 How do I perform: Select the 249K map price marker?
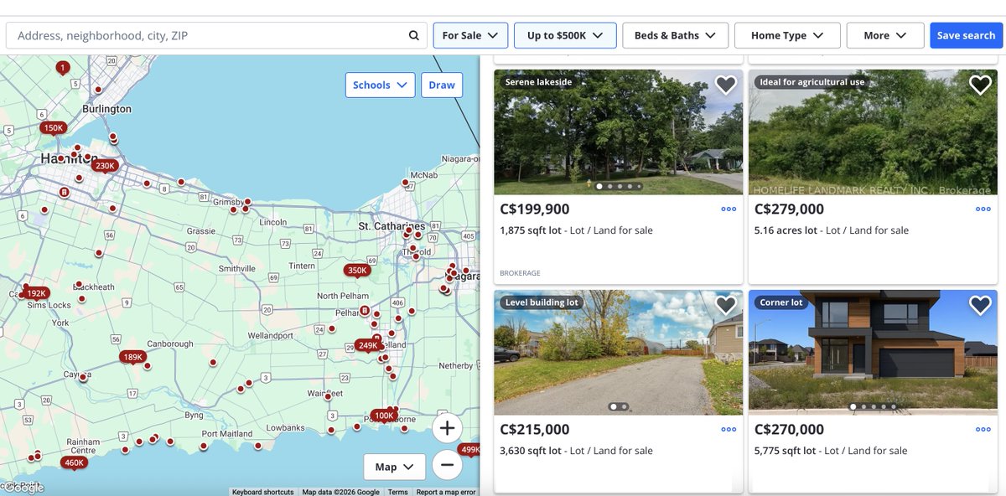tap(368, 346)
